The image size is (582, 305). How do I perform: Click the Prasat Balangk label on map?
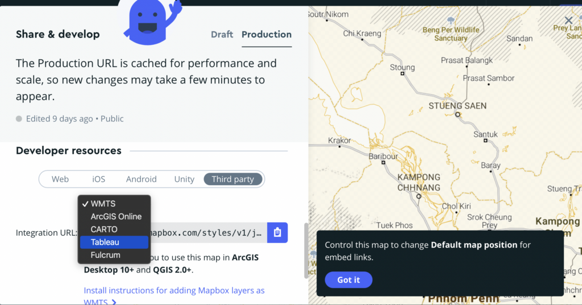(x=467, y=60)
